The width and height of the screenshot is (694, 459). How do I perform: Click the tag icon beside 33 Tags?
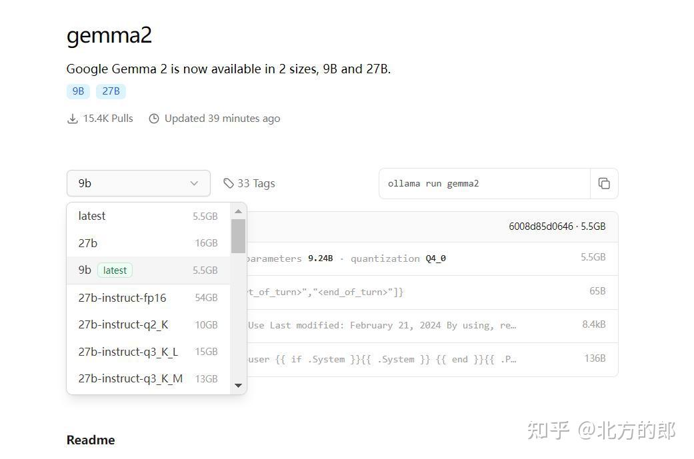tap(229, 183)
